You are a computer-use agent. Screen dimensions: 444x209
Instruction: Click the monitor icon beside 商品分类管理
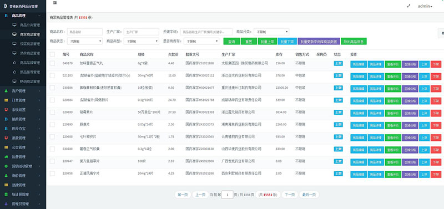coord(14,25)
